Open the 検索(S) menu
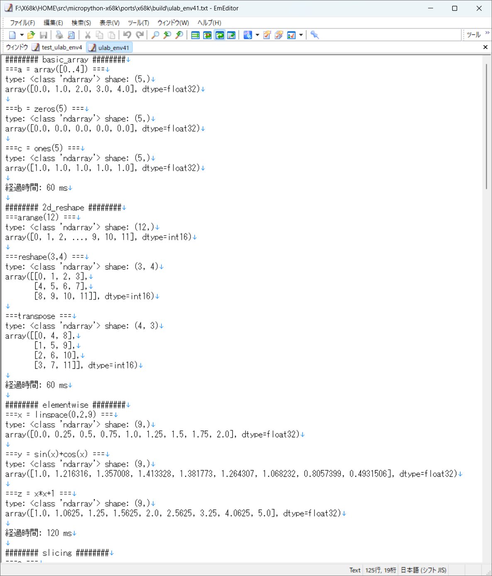The width and height of the screenshot is (492, 576). point(81,23)
